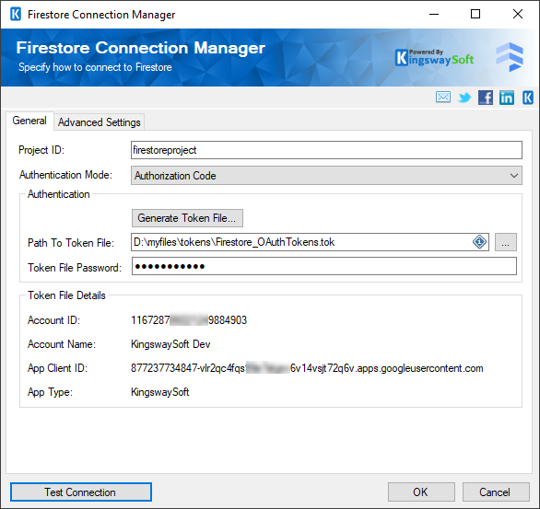Viewport: 540px width, 509px height.
Task: Close the Firestore Connection Manager window
Action: (518, 14)
